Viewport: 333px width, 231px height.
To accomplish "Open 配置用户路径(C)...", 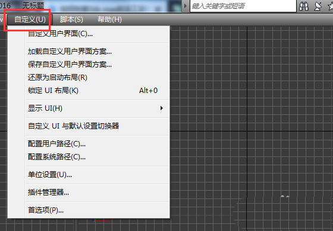I will coord(98,144).
